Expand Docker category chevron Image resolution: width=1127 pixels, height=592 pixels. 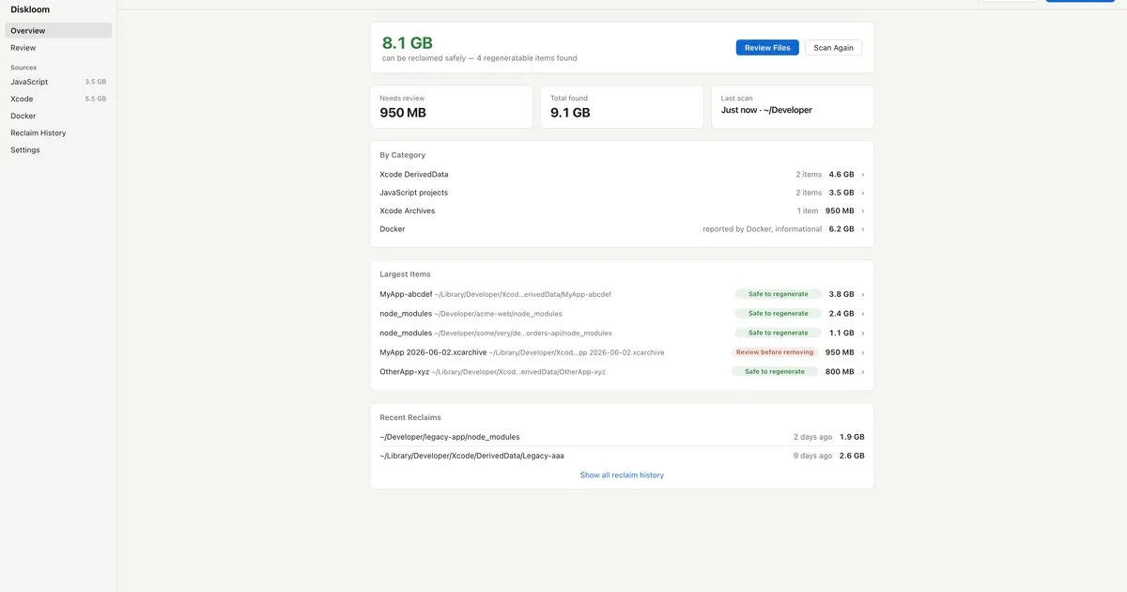[x=863, y=229]
